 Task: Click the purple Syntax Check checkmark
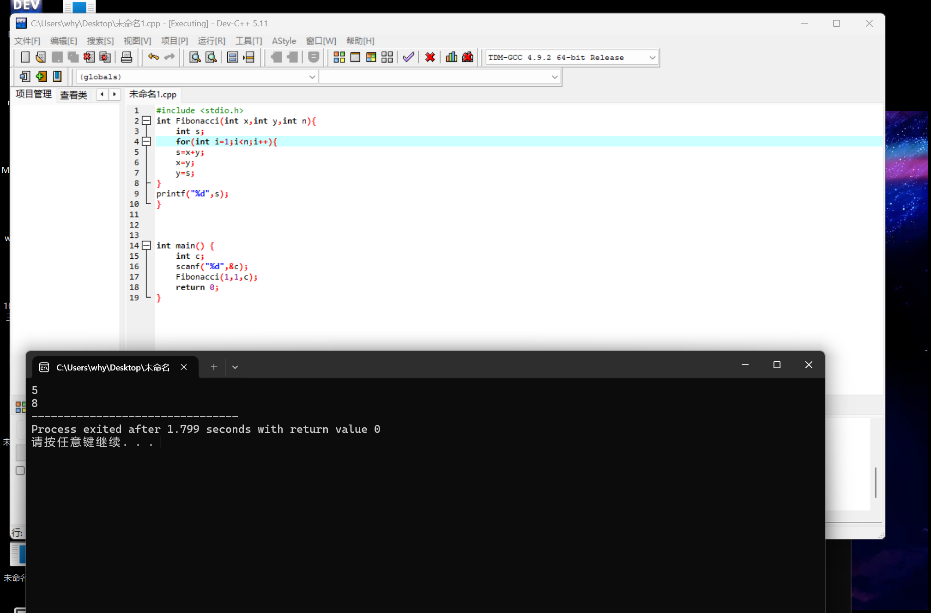coord(408,57)
